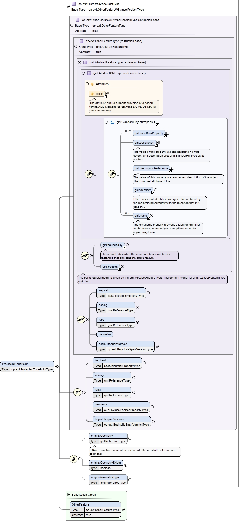Select the gml:boundedBy element box
Viewport: 239px width, 521px height.
click(112, 245)
